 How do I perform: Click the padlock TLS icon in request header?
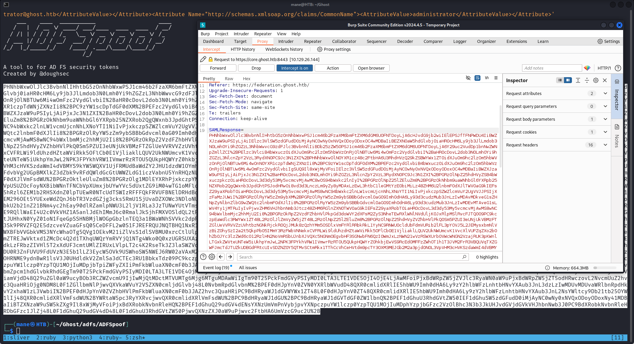click(210, 59)
